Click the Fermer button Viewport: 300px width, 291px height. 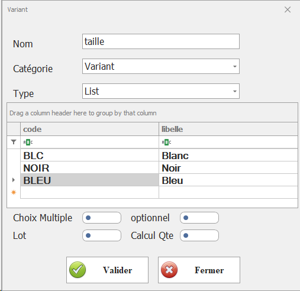pos(199,270)
